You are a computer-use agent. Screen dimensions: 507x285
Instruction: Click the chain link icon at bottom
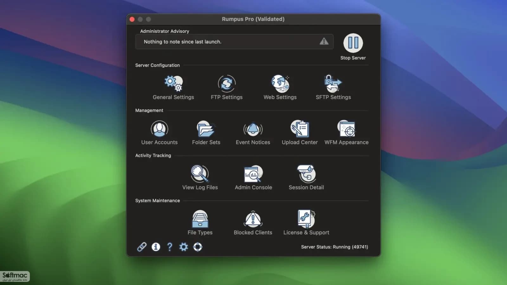click(142, 247)
